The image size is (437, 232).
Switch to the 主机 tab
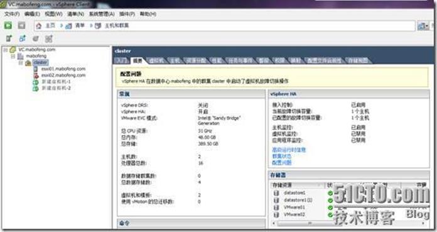pyautogui.click(x=175, y=60)
